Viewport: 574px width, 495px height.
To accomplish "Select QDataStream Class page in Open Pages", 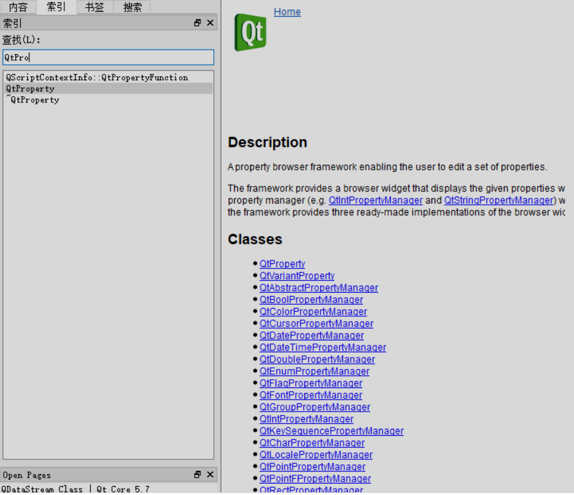I will [76, 489].
